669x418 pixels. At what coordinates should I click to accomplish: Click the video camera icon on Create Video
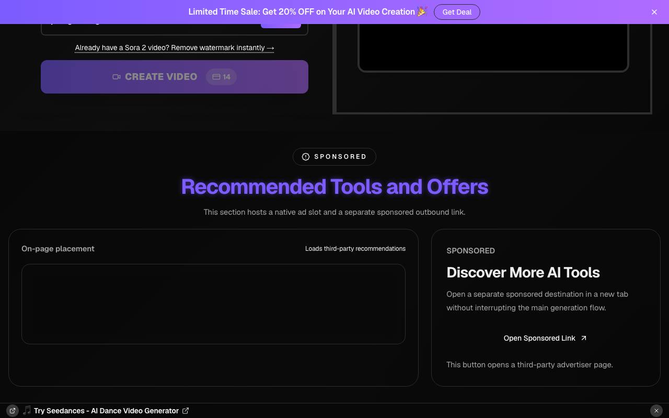[x=117, y=77]
